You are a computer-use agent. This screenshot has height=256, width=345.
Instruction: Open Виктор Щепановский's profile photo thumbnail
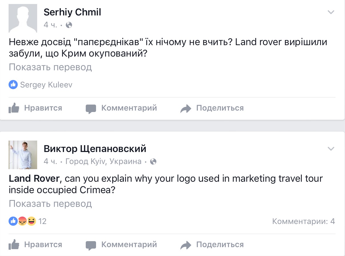coord(23,155)
